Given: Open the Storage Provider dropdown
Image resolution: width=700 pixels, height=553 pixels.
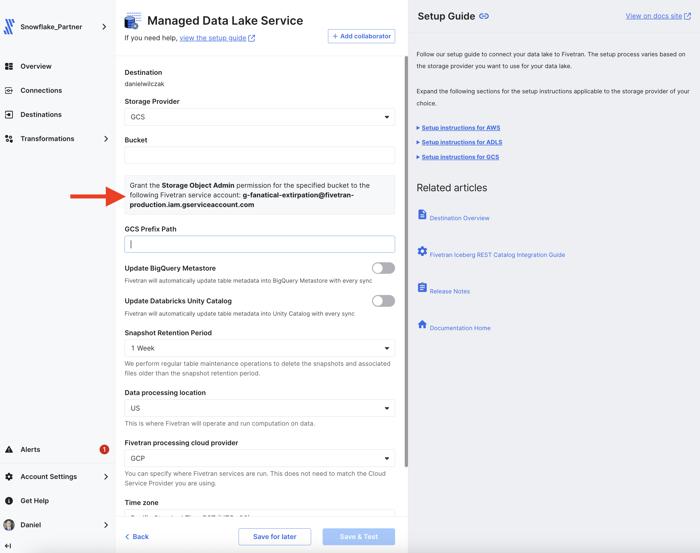Looking at the screenshot, I should tap(260, 117).
